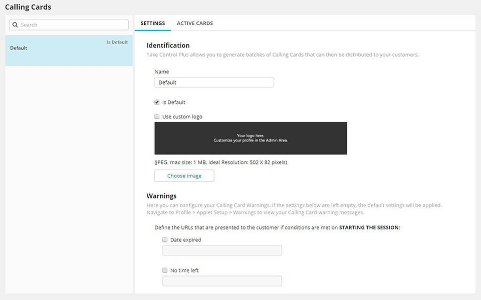Click the Is Default badge on Default card
Screen dimensions: 481x300
117,42
